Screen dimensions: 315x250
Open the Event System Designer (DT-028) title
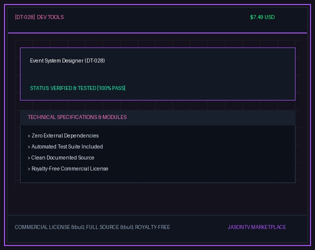(67, 60)
